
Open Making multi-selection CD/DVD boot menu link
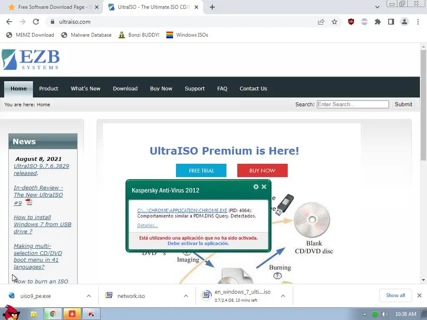pyautogui.click(x=38, y=256)
